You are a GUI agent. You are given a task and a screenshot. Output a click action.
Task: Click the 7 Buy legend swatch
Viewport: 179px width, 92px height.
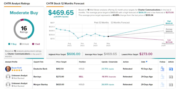[9, 44]
